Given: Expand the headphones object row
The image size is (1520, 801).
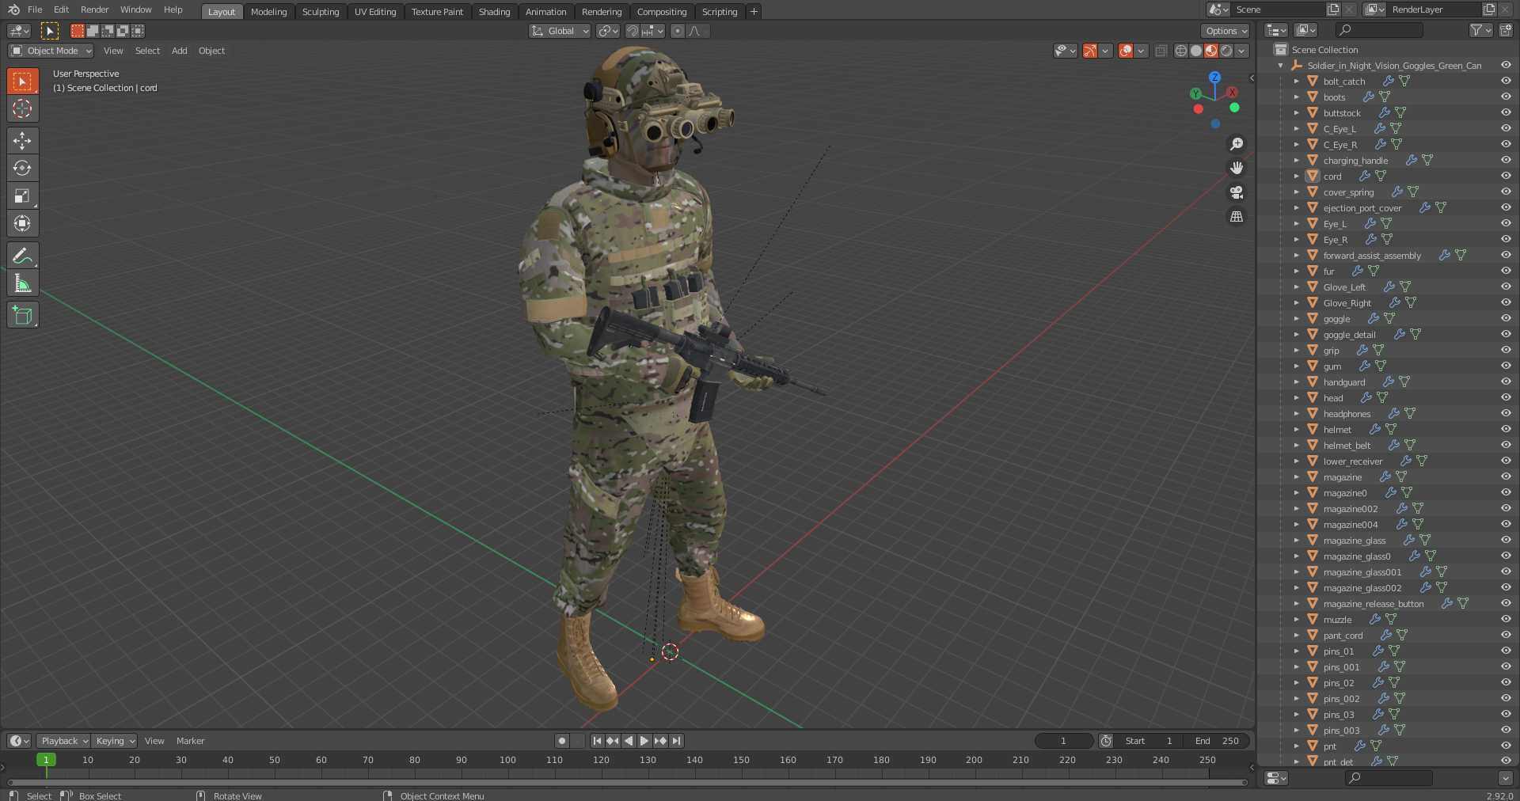Looking at the screenshot, I should [1296, 414].
